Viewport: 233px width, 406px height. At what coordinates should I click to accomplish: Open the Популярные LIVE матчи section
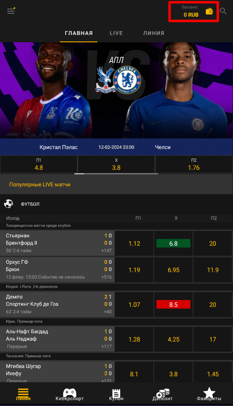[x=40, y=185]
